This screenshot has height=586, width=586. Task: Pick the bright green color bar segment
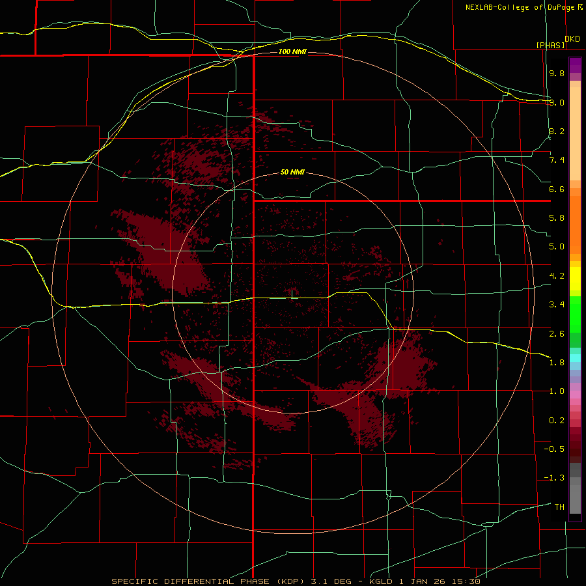pos(575,314)
